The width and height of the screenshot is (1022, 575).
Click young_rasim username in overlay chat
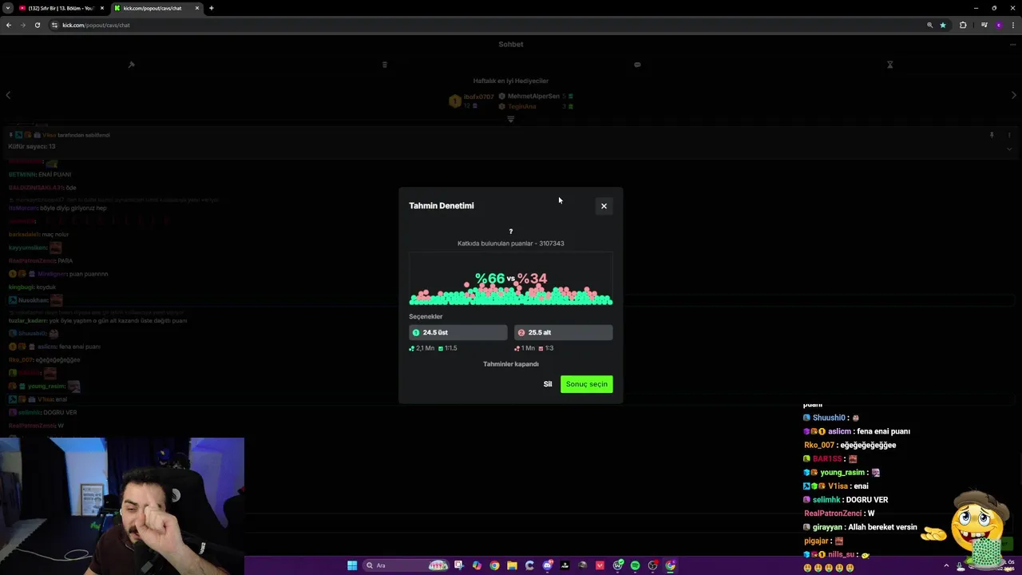[x=842, y=473]
